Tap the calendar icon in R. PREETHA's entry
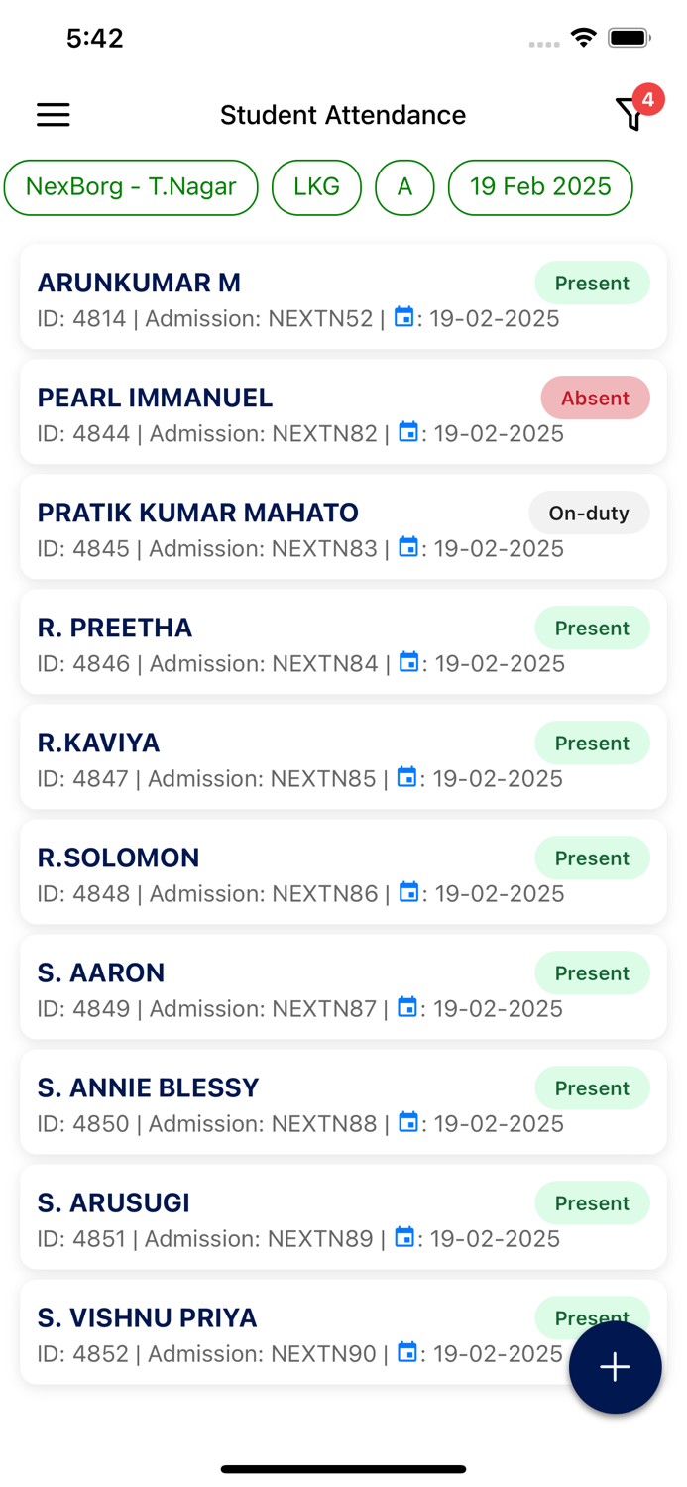This screenshot has height=1487, width=687. click(x=409, y=662)
